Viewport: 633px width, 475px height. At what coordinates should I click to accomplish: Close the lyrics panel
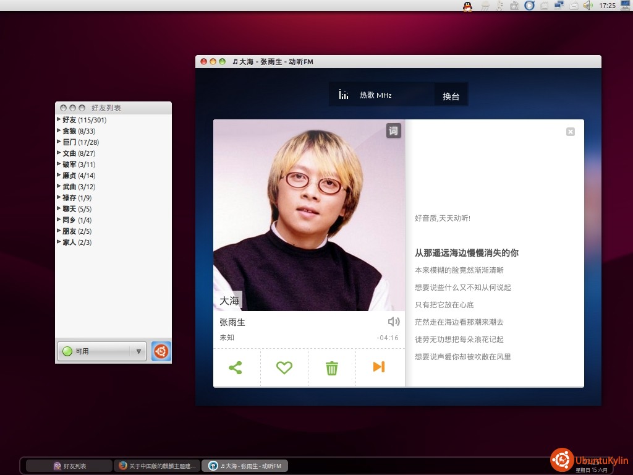coord(571,132)
